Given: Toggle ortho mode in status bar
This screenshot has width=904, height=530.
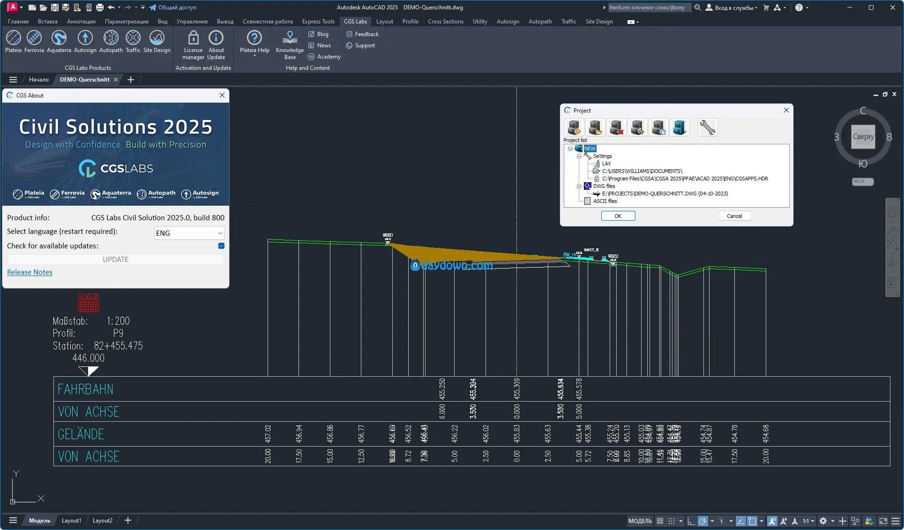Looking at the screenshot, I should tap(691, 521).
